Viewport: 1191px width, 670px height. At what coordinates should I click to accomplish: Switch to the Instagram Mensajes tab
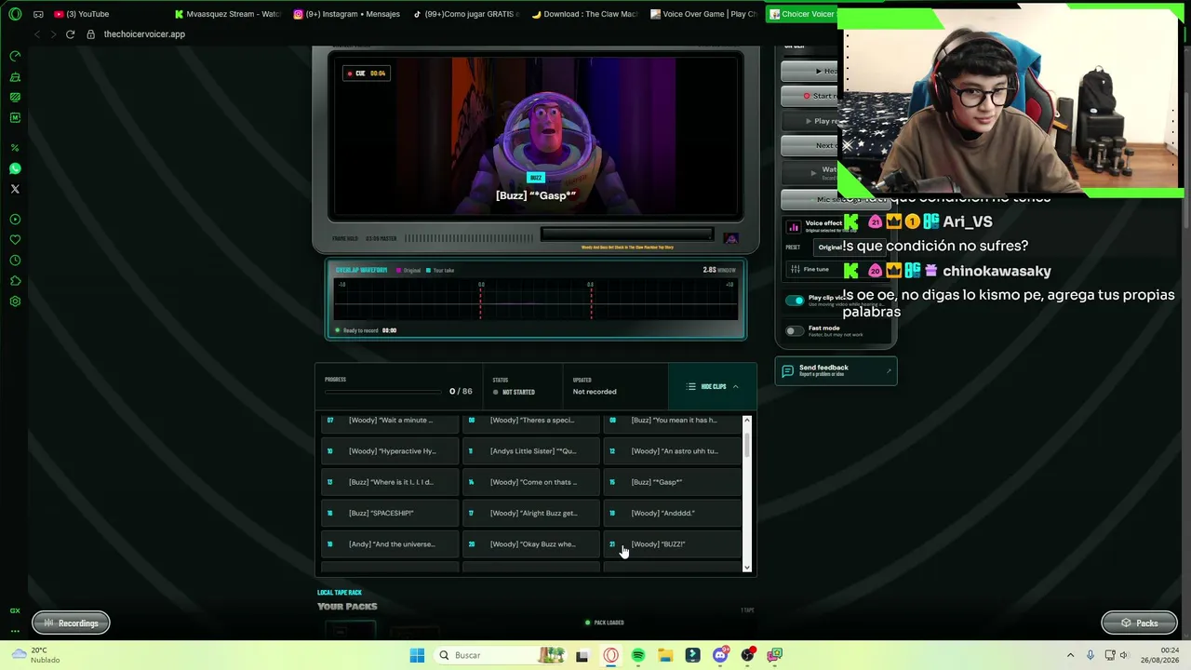(x=346, y=14)
